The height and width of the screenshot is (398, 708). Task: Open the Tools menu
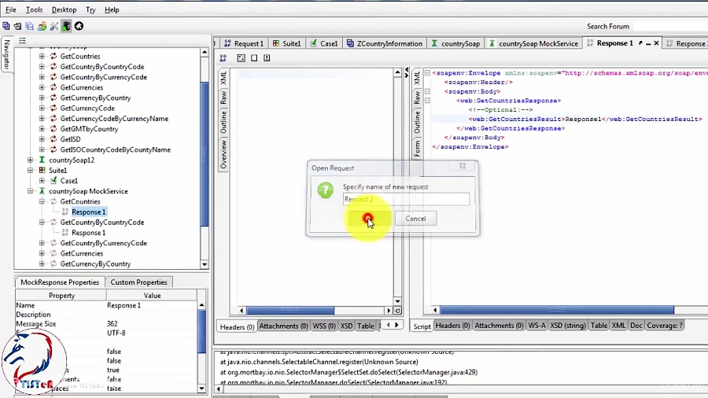pos(34,9)
